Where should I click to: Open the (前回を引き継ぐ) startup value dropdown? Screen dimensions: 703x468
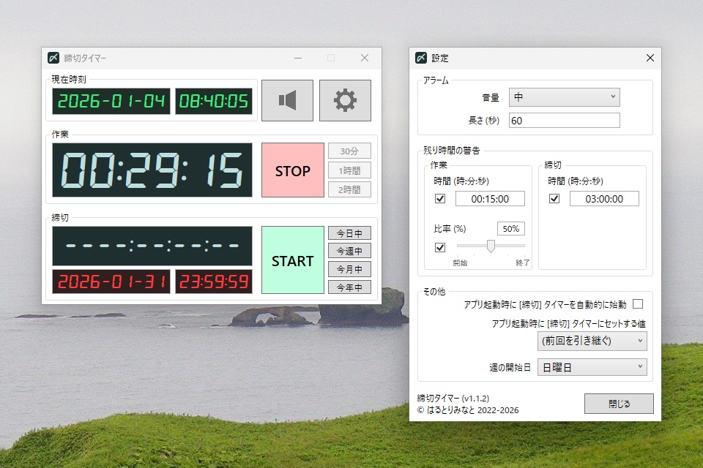[x=592, y=341]
